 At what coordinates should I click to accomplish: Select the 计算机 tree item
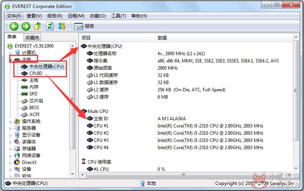pyautogui.click(x=29, y=53)
